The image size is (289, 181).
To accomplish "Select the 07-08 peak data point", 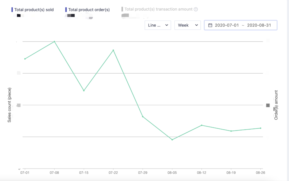I will coord(54,41).
